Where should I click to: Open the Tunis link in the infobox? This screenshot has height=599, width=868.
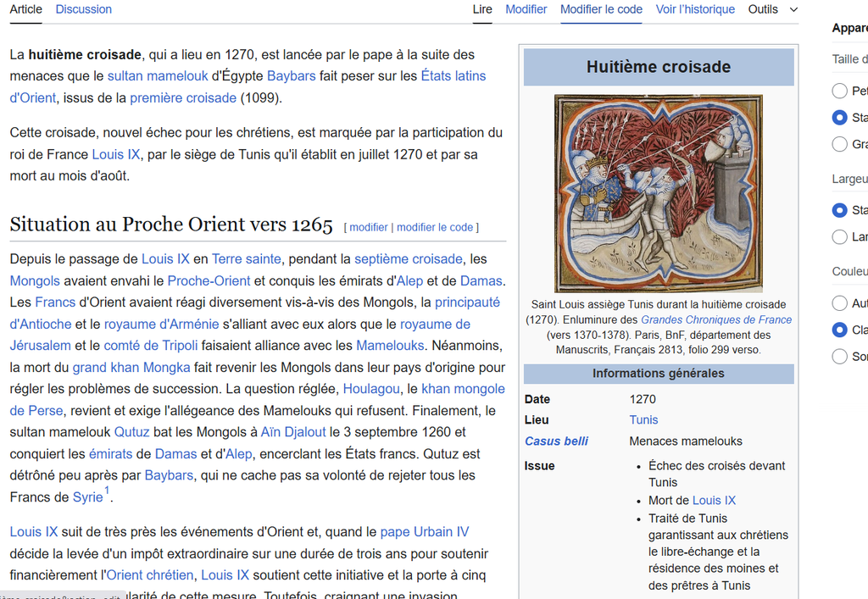pos(644,419)
